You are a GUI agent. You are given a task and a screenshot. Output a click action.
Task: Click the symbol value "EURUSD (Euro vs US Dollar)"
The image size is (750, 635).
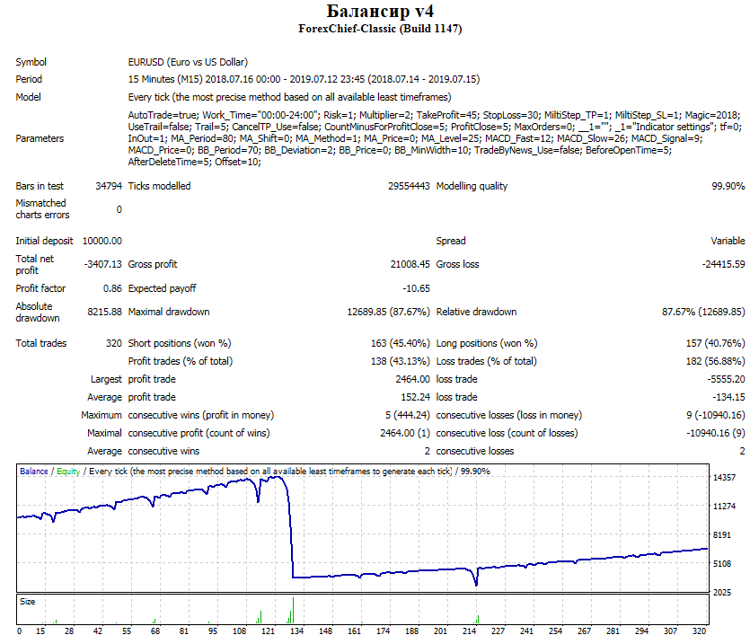point(188,62)
